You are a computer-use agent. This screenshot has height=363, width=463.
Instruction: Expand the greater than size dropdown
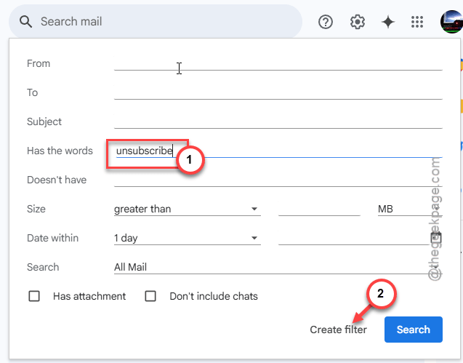coord(188,209)
